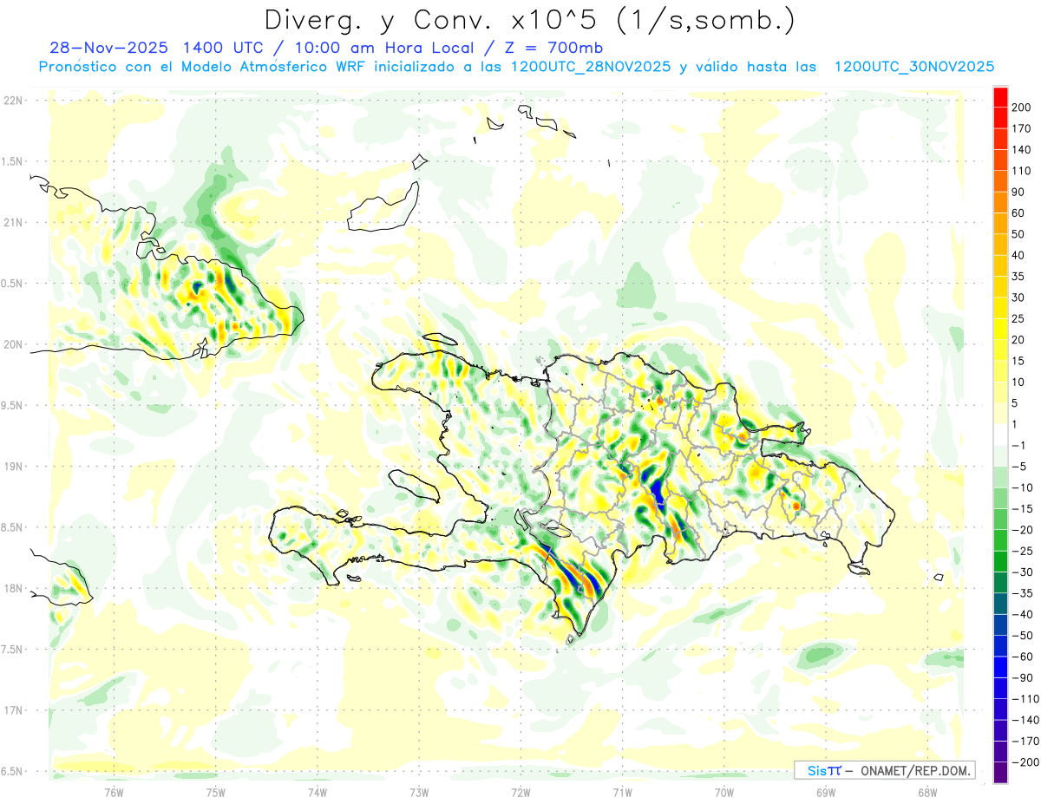Click the '22N' latitude label
Viewport: 1041px width, 804px height.
click(12, 101)
